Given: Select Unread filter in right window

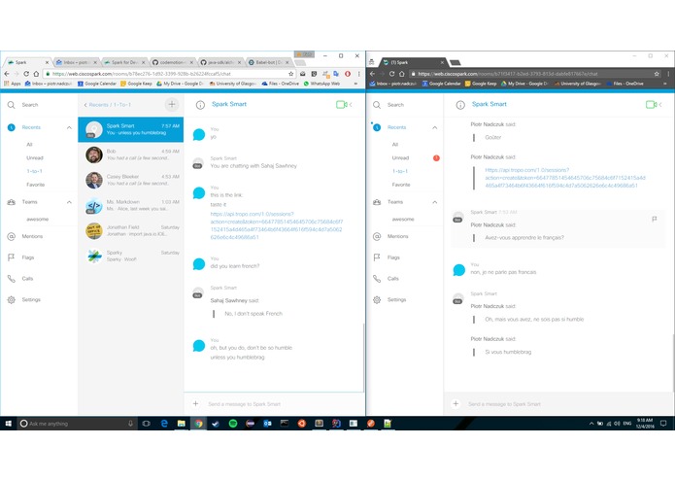Looking at the screenshot, I should [x=400, y=157].
